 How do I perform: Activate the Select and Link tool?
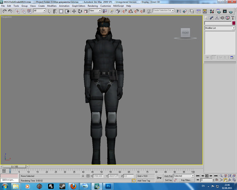point(17,11)
